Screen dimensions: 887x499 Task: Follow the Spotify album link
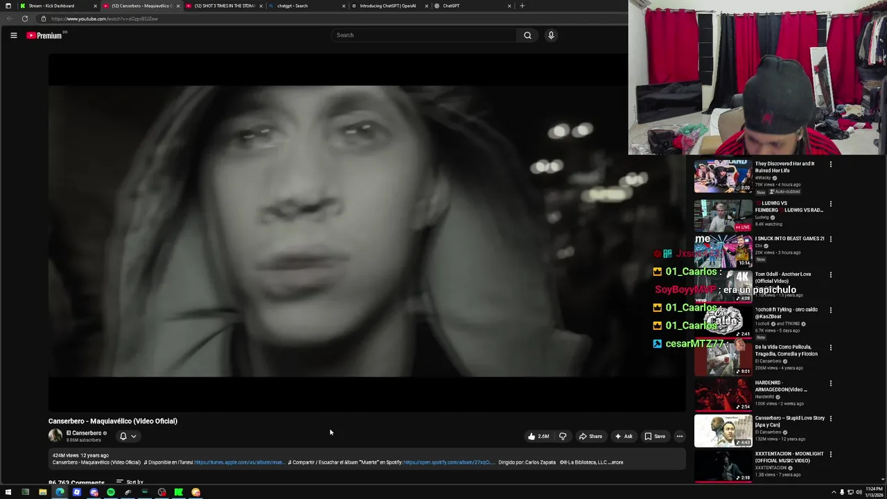click(x=449, y=462)
